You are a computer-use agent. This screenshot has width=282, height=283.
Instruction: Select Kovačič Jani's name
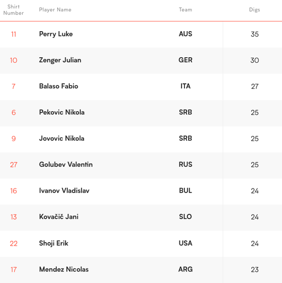pos(59,216)
